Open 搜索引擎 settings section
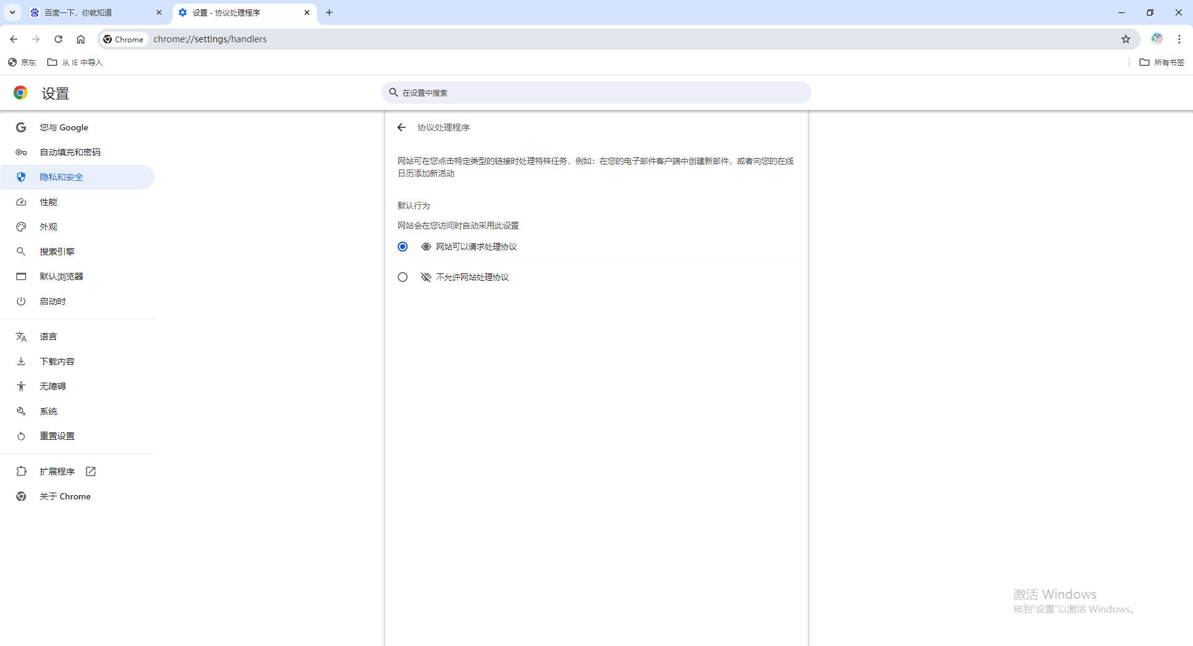Viewport: 1193px width, 646px height. 78,252
